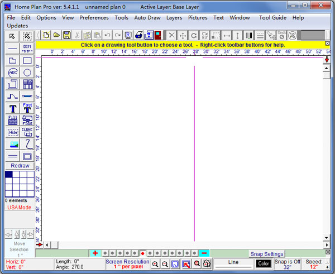The height and width of the screenshot is (274, 335).
Task: Click the Speed setting box
Action: pyautogui.click(x=314, y=265)
